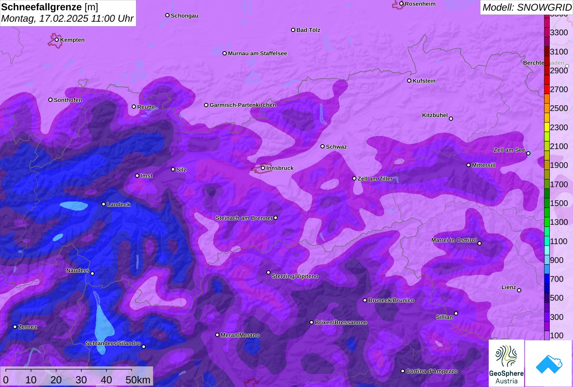
Task: Click the Lienz location marker
Action: (519, 290)
